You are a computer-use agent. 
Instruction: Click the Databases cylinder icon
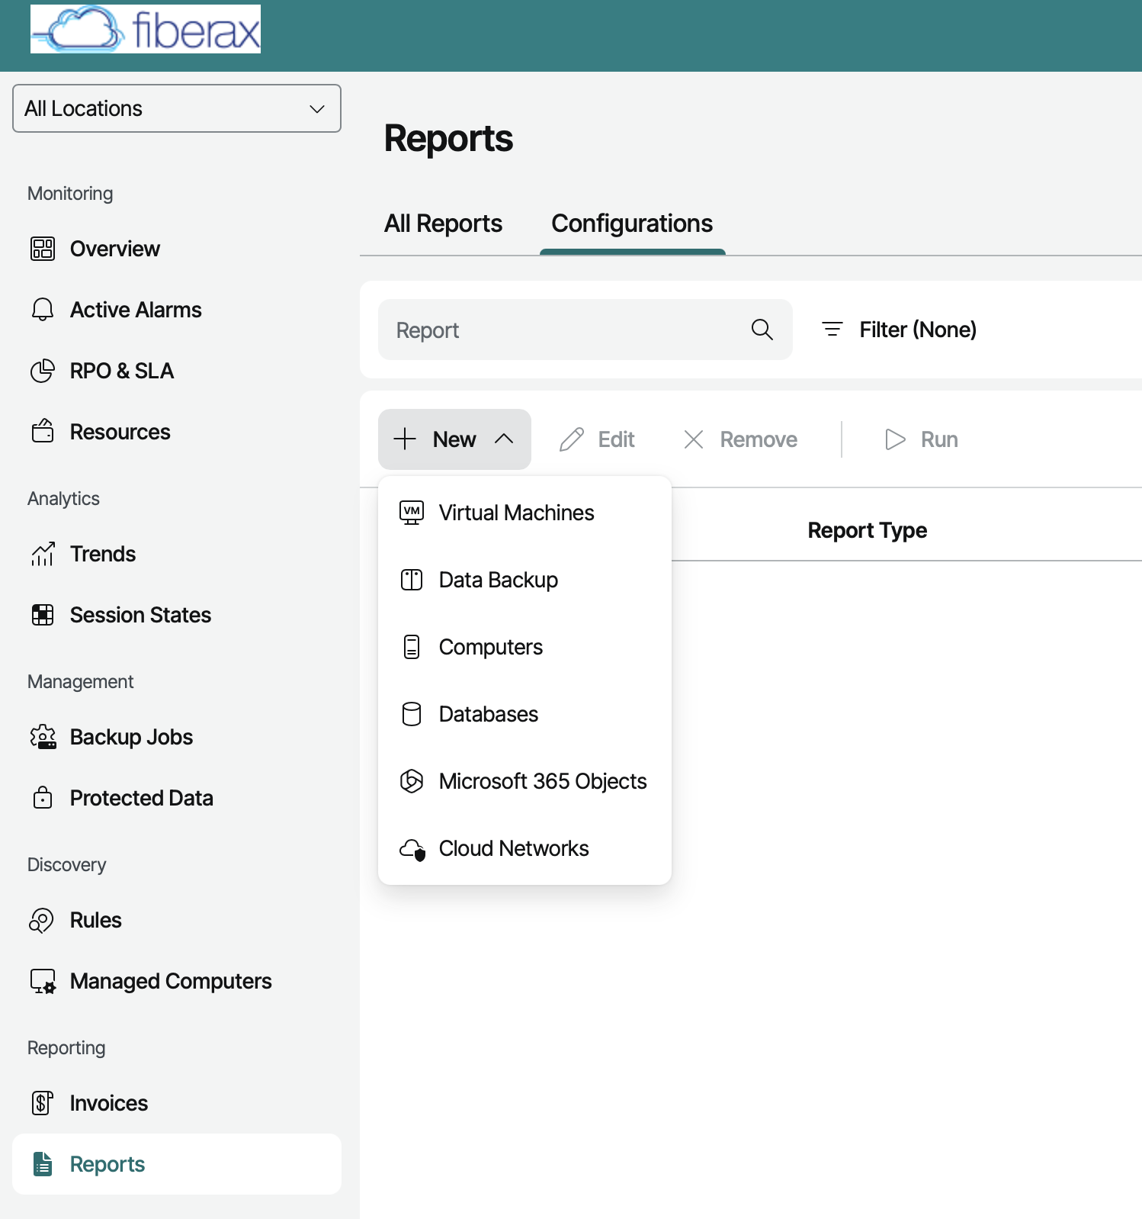[x=412, y=714]
